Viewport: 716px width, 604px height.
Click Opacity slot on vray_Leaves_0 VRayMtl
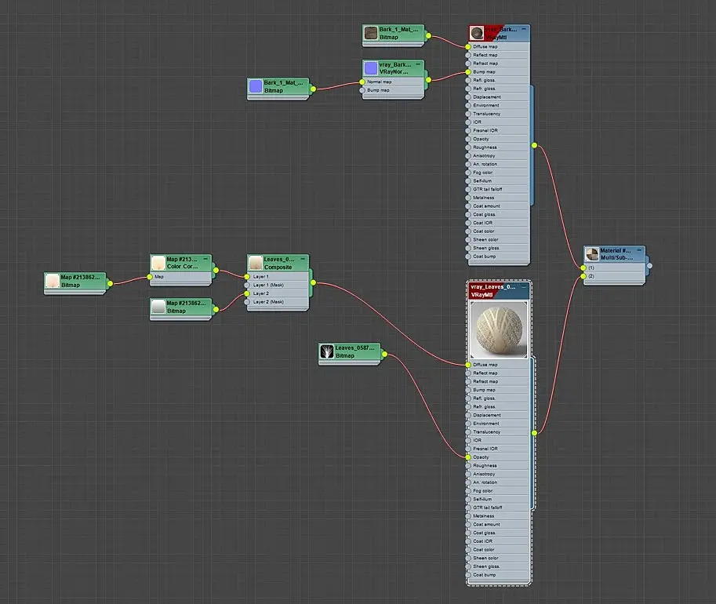coord(499,457)
